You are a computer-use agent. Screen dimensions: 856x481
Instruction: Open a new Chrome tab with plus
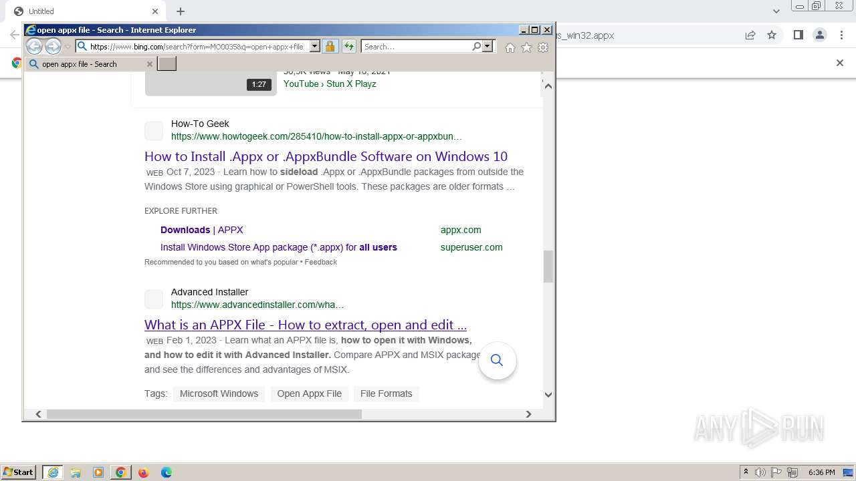click(x=181, y=11)
